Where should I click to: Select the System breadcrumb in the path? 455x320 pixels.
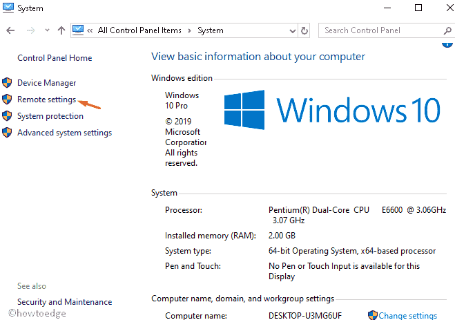211,30
